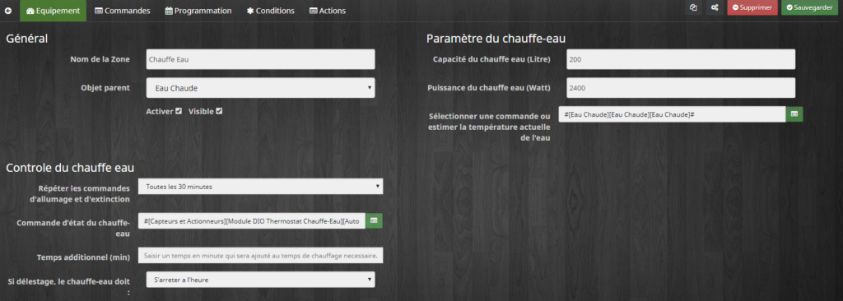Open command picker for chauffe-eau state

(374, 221)
